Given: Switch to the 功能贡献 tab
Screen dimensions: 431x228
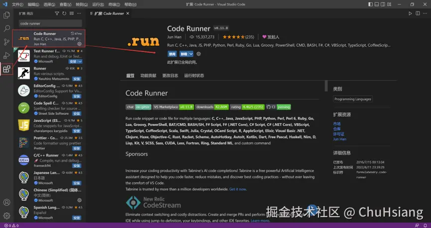Looking at the screenshot, I should point(148,76).
